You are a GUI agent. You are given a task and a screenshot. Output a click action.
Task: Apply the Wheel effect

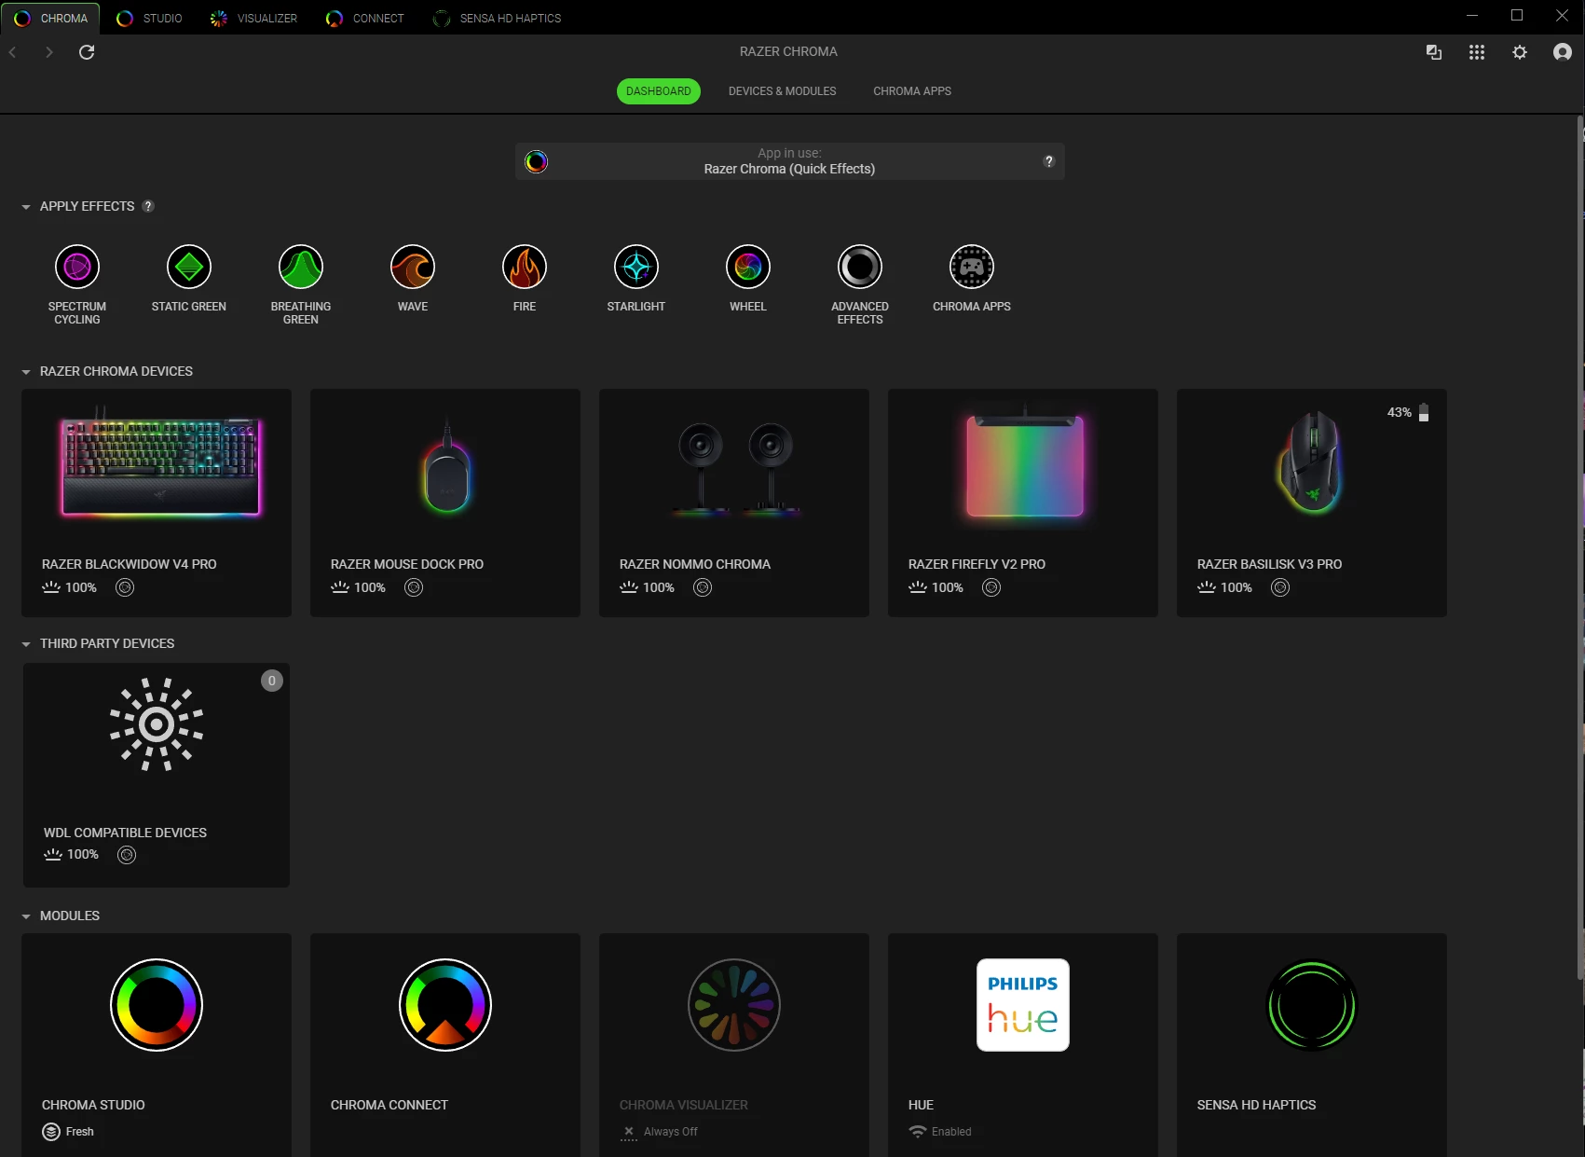click(748, 268)
